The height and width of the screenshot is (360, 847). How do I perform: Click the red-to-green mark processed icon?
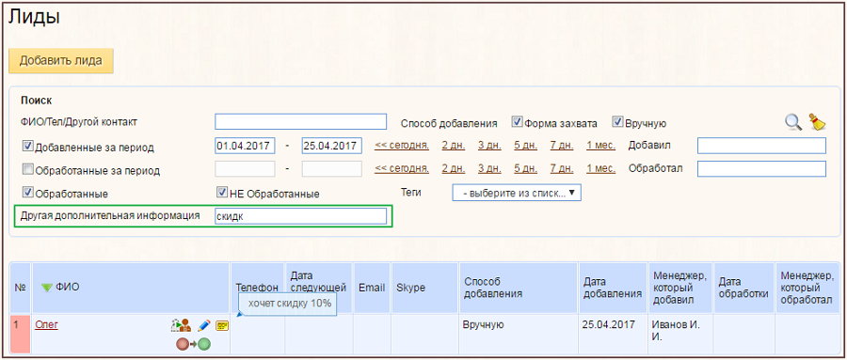(x=193, y=343)
